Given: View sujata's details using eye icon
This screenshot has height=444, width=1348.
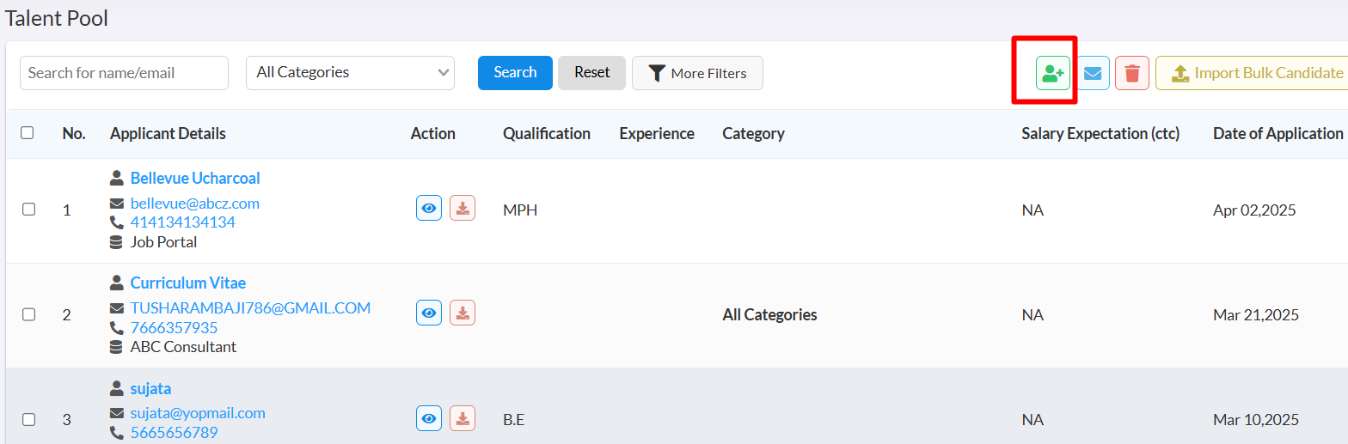Looking at the screenshot, I should click(x=429, y=418).
